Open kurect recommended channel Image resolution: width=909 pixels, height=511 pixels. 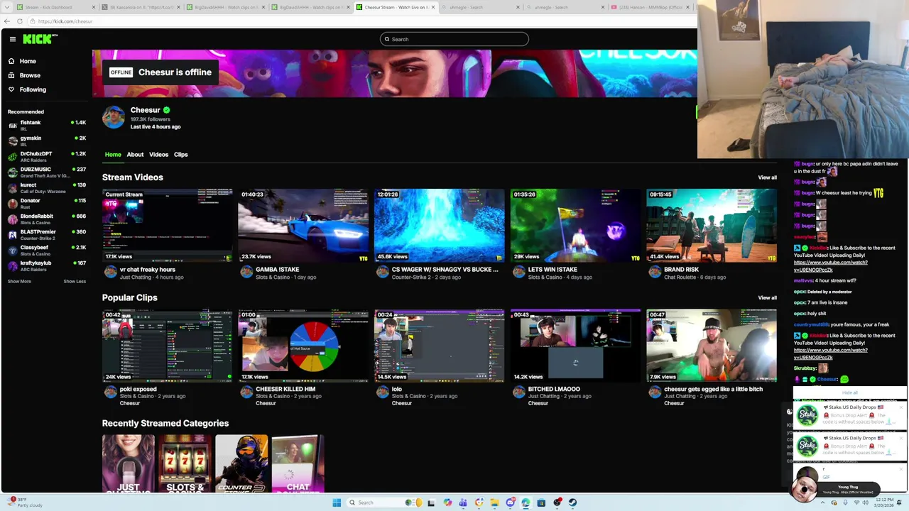point(47,187)
